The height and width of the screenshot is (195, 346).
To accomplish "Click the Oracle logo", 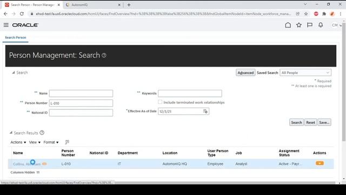I will (25, 25).
